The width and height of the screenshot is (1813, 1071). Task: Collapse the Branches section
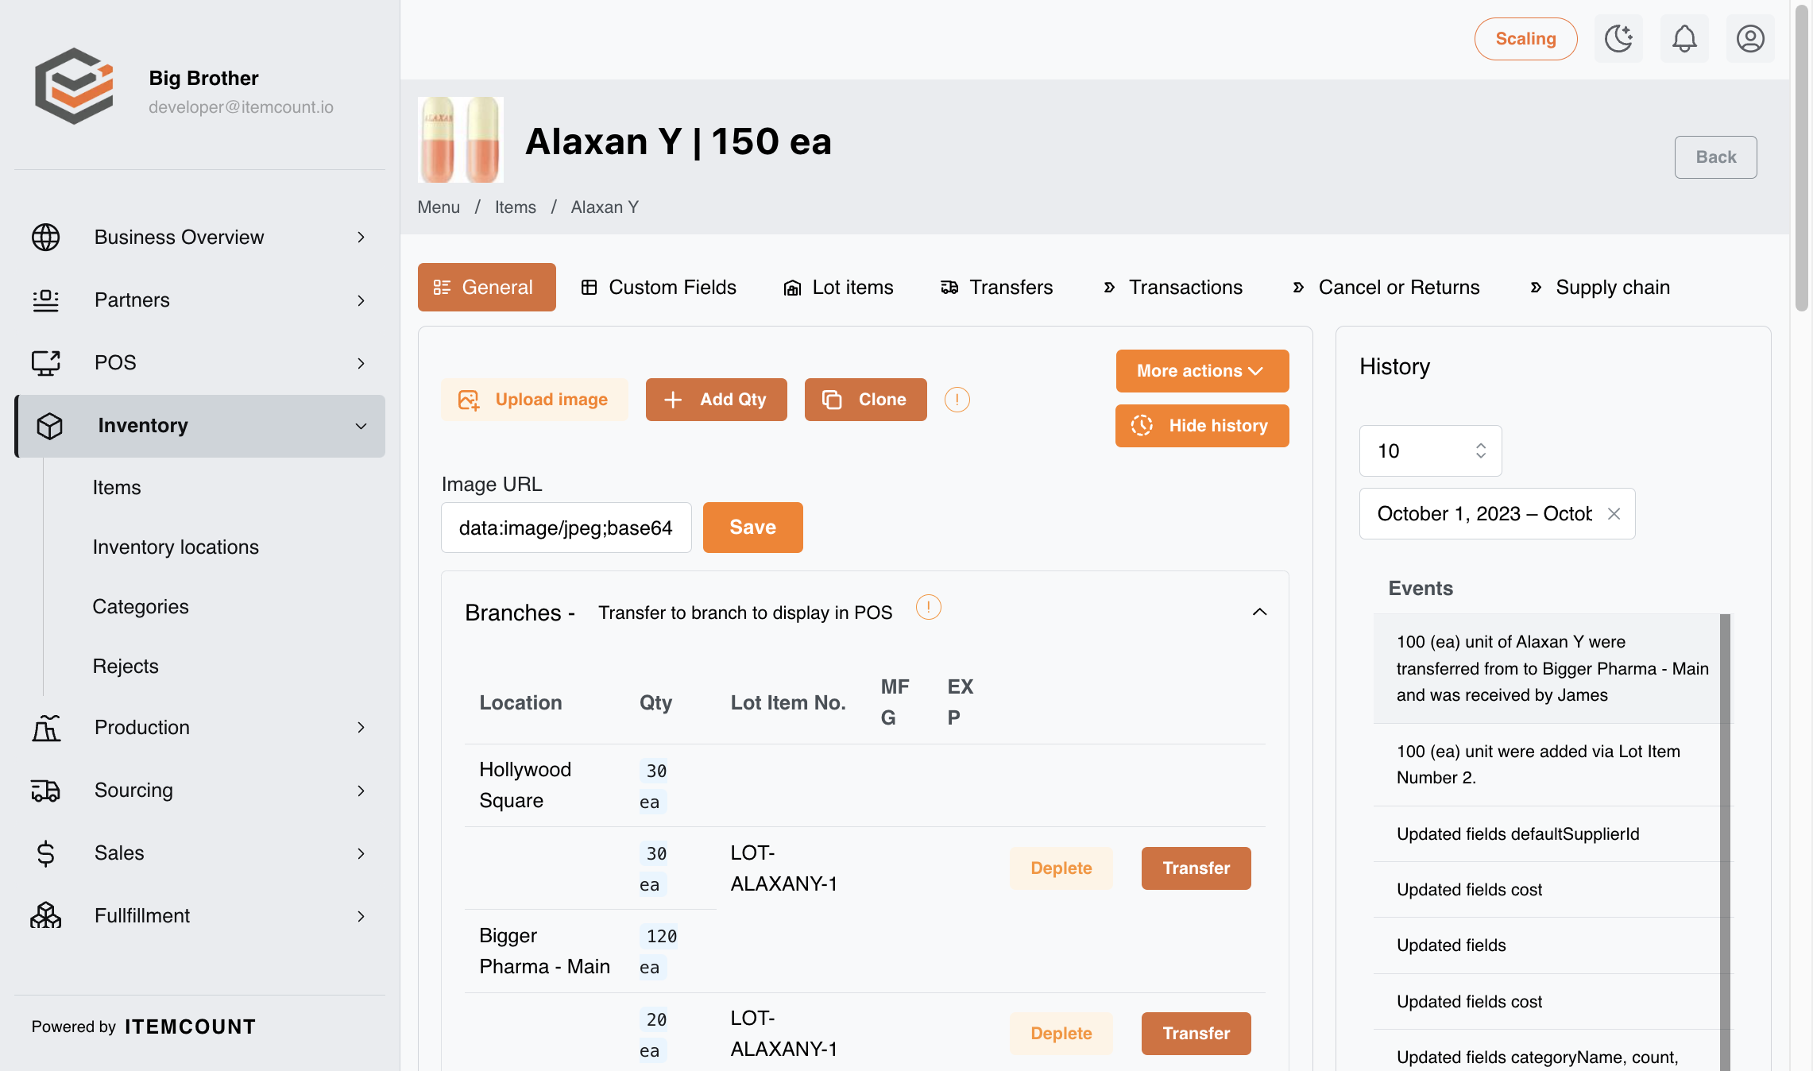coord(1259,612)
